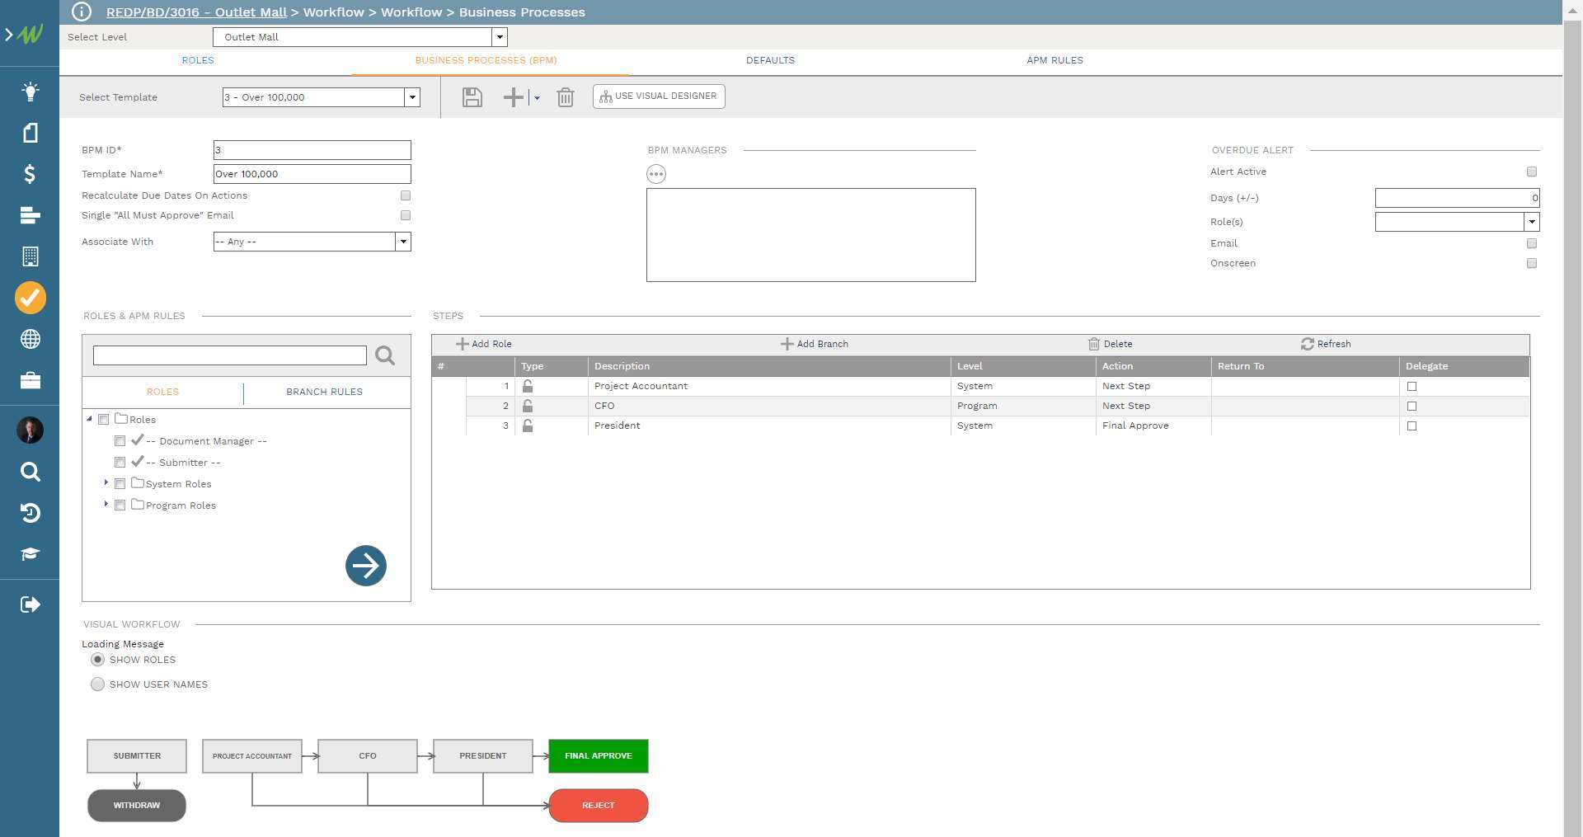Move selected roles with arrow button

pos(366,566)
